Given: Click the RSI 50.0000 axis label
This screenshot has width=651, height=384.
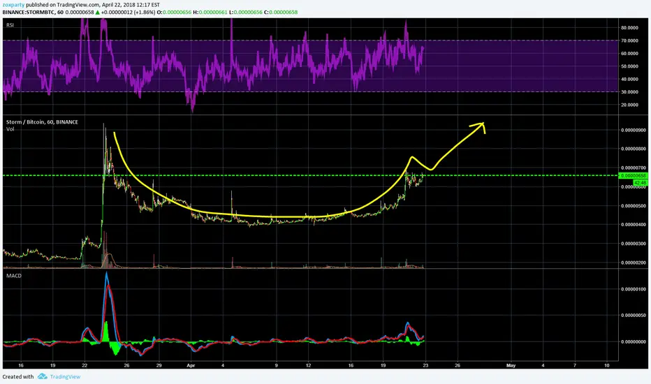Looking at the screenshot, I should [630, 66].
